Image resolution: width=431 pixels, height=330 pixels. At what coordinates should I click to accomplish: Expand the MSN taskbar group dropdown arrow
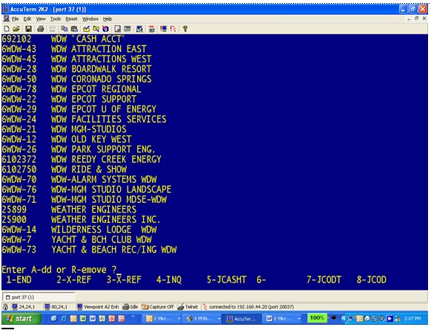[x=219, y=319]
